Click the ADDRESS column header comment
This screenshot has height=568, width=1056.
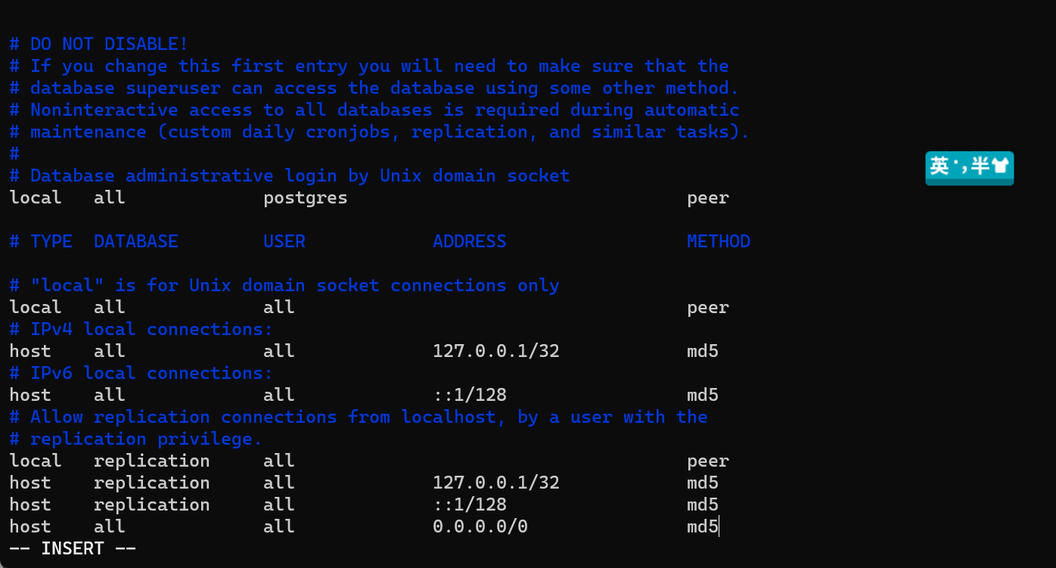coord(470,242)
